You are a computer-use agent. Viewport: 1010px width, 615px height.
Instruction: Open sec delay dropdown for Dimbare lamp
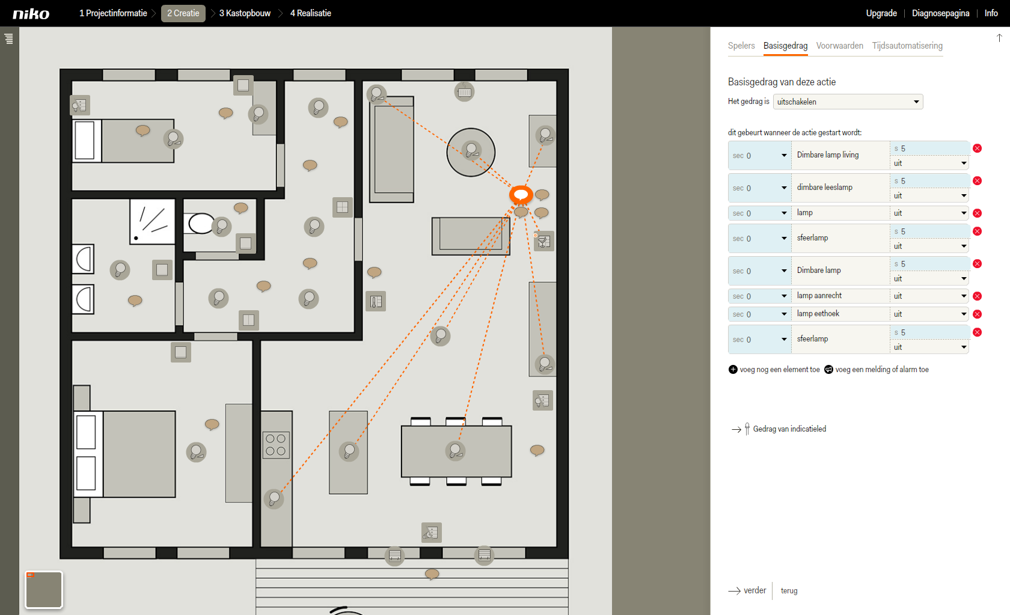point(759,271)
